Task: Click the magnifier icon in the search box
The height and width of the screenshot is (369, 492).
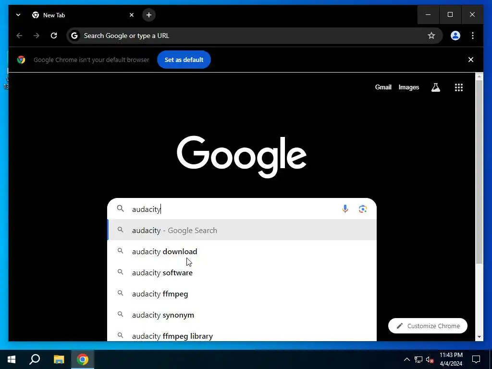Action: pos(121,209)
